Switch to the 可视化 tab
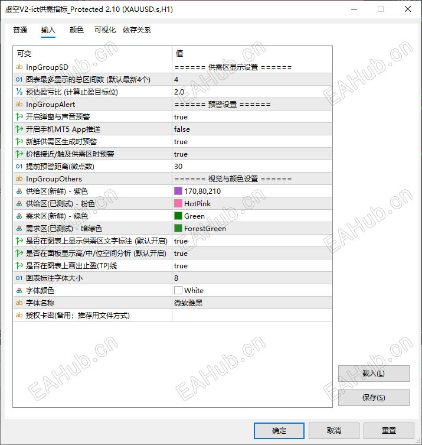The width and height of the screenshot is (422, 445). click(x=105, y=30)
